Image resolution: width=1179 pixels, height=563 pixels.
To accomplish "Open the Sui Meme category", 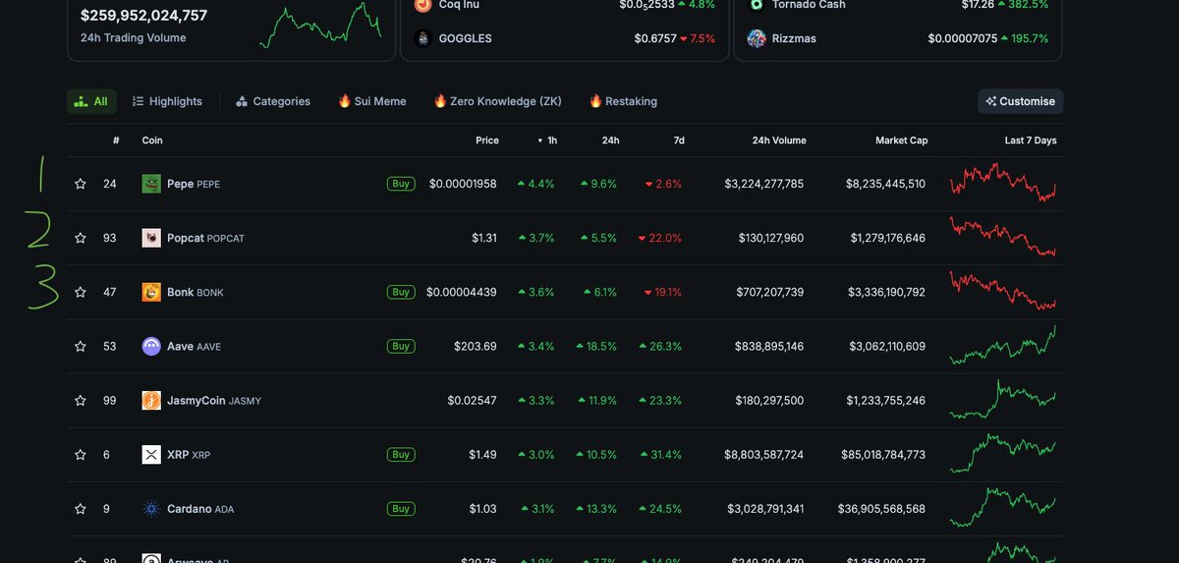I will point(371,101).
